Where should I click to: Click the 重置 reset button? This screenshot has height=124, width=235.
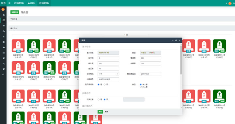tap(106, 112)
